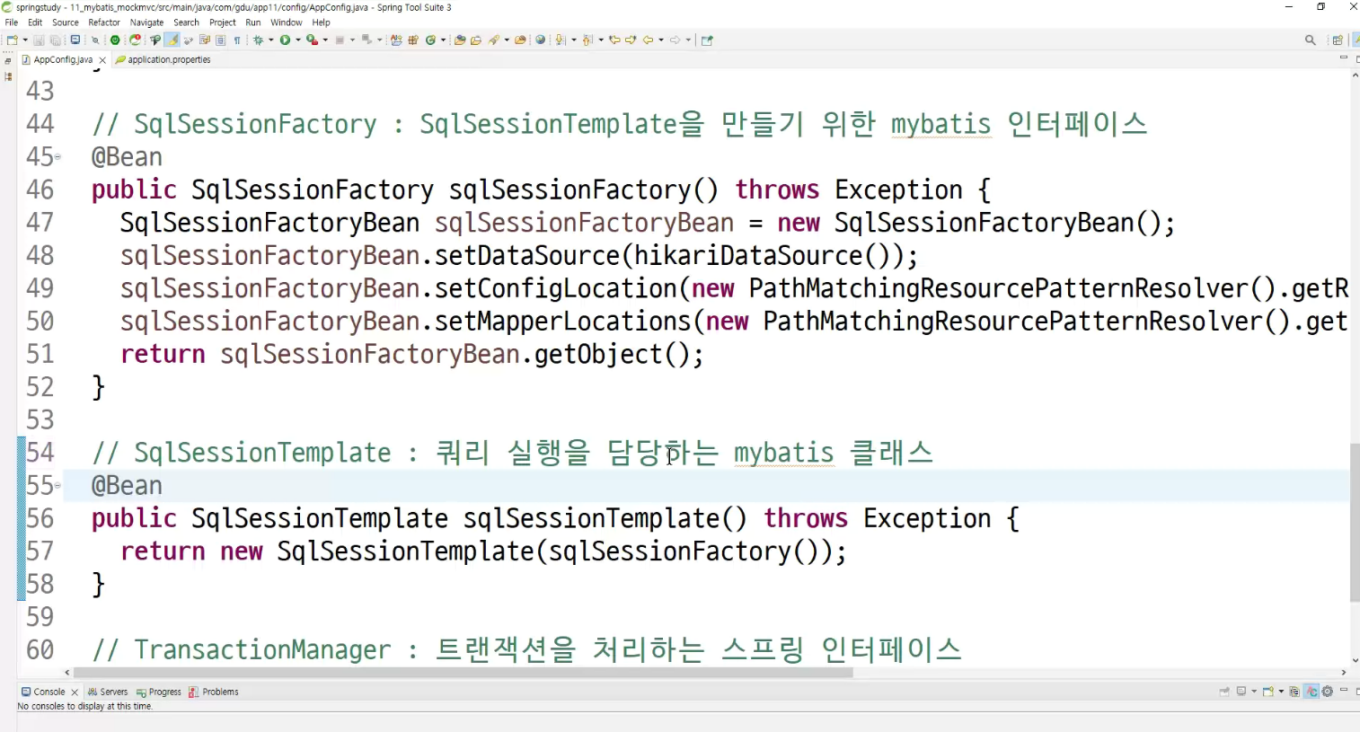Click the editor vertical scrollbar thumb
1360x732 pixels.
pyautogui.click(x=1355, y=522)
